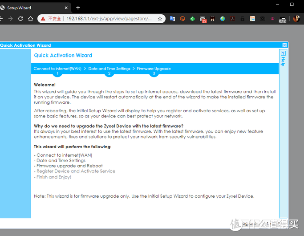Open a new browser tab
Image resolution: width=304 pixels, height=236 pixels.
[78, 8]
